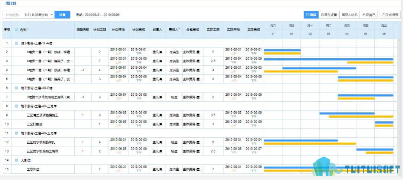Click red deviation value 1 in row 9
This screenshot has width=403, height=180.
coord(83,115)
